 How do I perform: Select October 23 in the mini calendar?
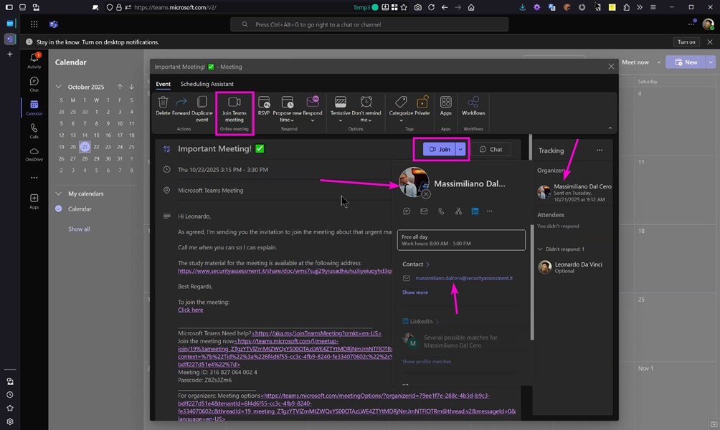108,146
